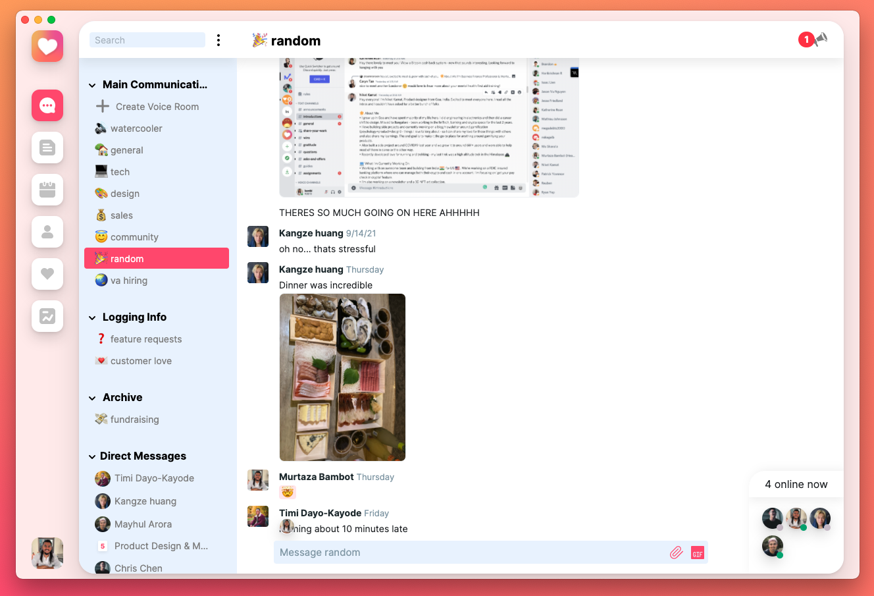Collapse the Archive section

92,398
